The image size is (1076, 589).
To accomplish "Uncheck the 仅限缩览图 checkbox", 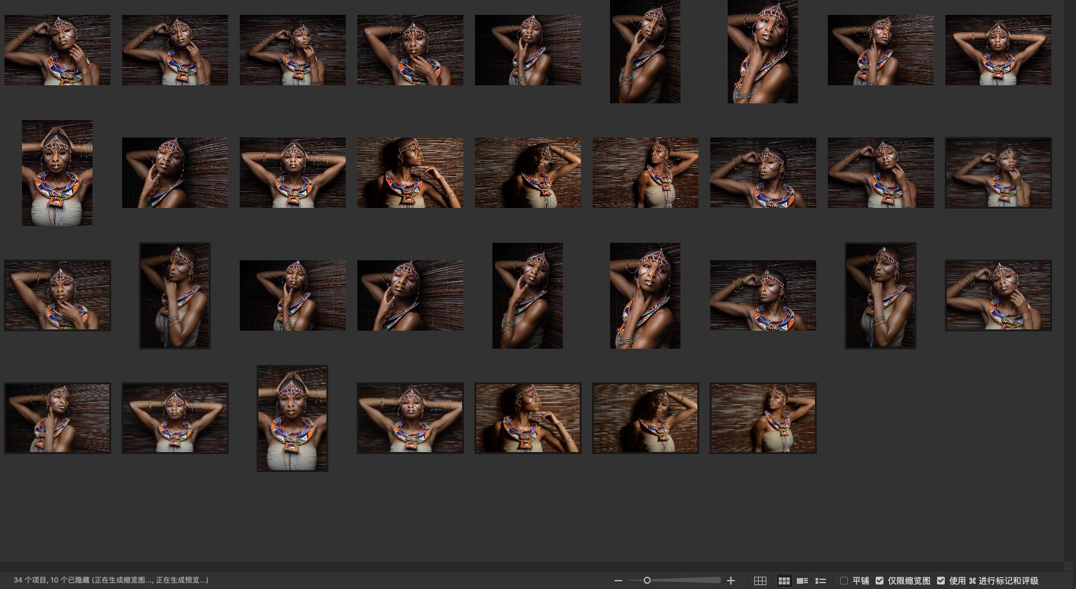I will pos(880,581).
